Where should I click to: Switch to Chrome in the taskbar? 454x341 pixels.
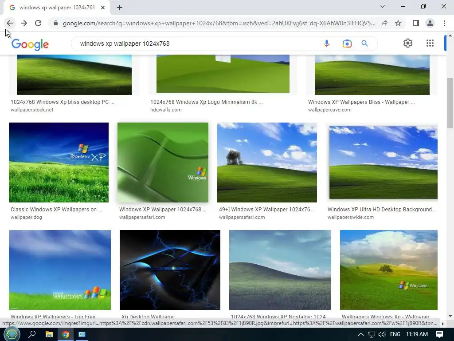[66, 334]
